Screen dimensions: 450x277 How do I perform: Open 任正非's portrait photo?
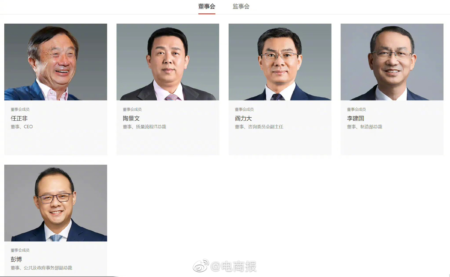pos(56,62)
